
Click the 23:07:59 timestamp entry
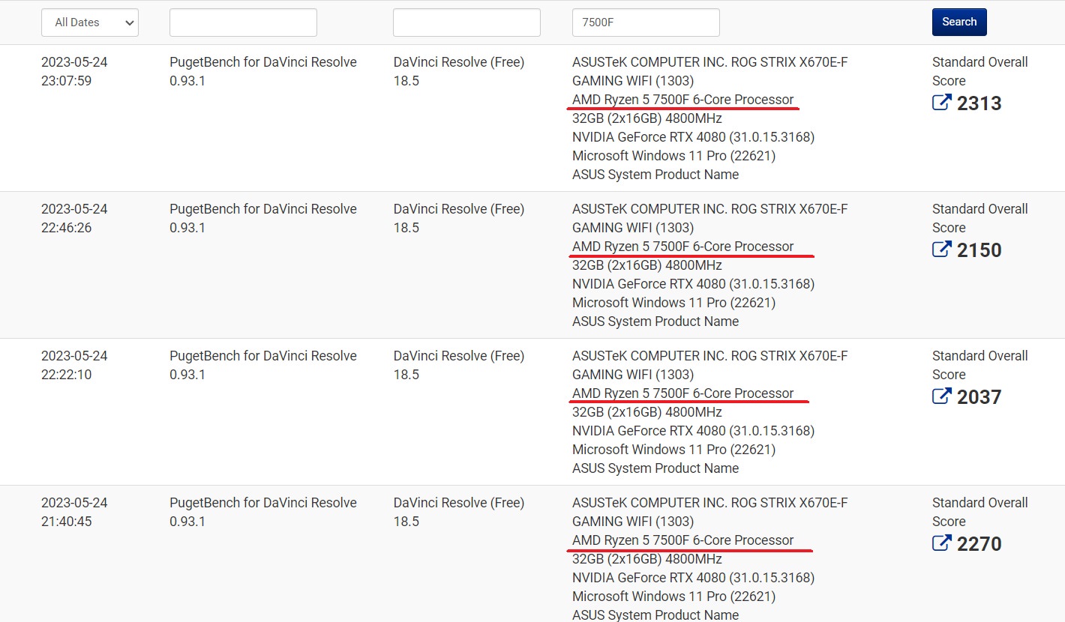point(67,81)
